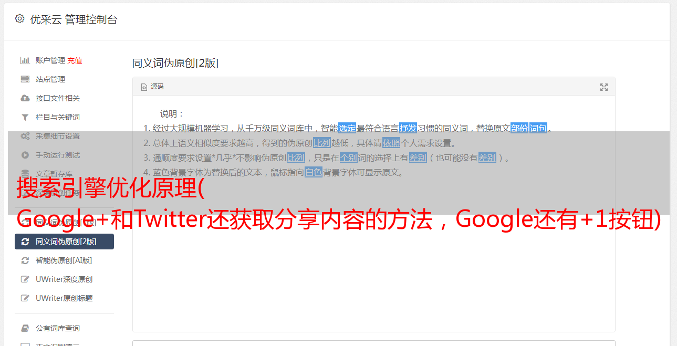This screenshot has height=346, width=677.
Task: Select 智能伪原创[AI版] in the sidebar
Action: pyautogui.click(x=64, y=260)
